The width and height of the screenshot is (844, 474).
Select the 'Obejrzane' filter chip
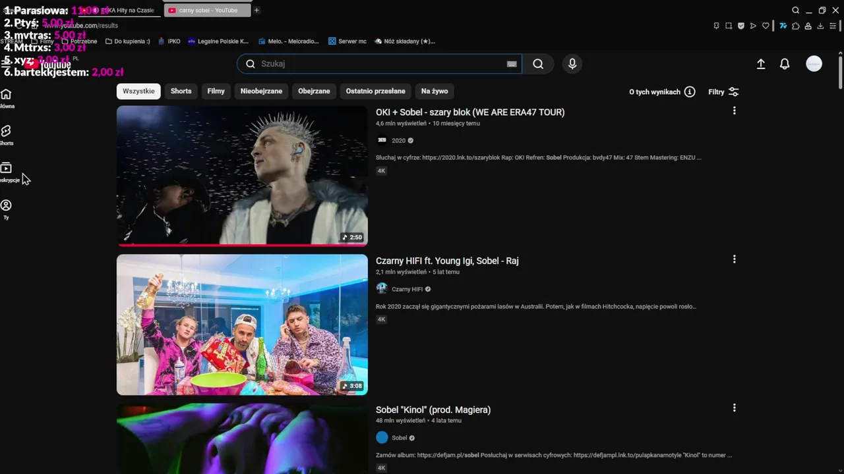pyautogui.click(x=314, y=92)
